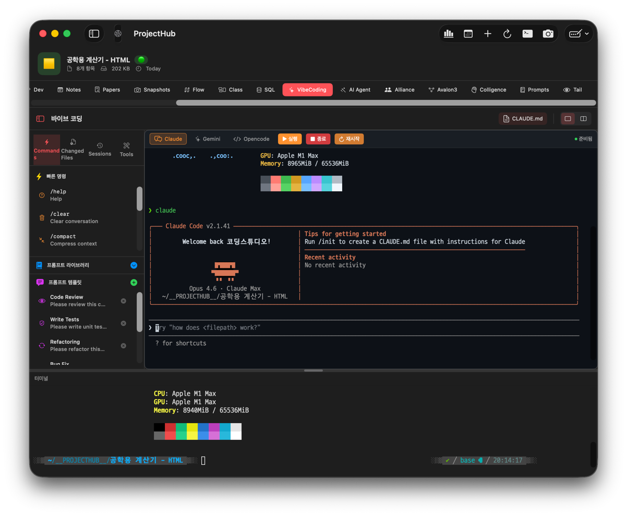Click the camera screenshot icon in the titlebar
The height and width of the screenshot is (516, 627).
[548, 33]
